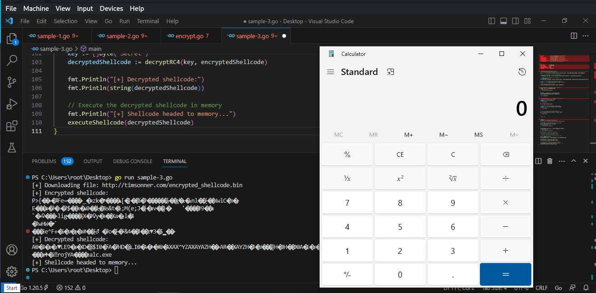
Task: Click the Calculator backspace key
Action: [x=505, y=154]
